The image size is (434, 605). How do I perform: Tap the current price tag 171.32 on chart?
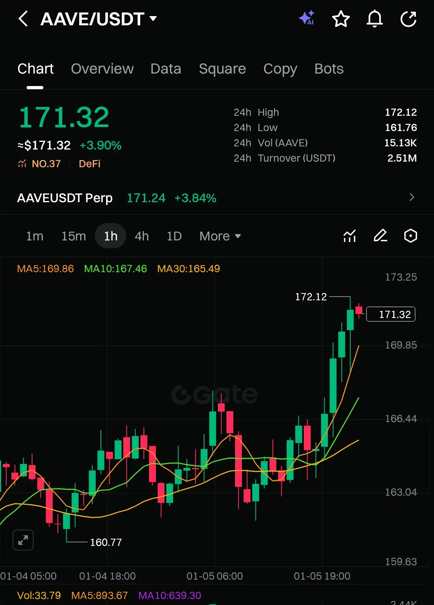tap(391, 314)
